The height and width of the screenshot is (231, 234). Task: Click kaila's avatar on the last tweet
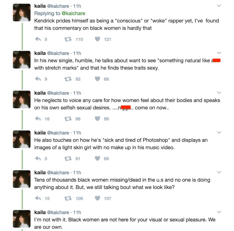click(22, 219)
